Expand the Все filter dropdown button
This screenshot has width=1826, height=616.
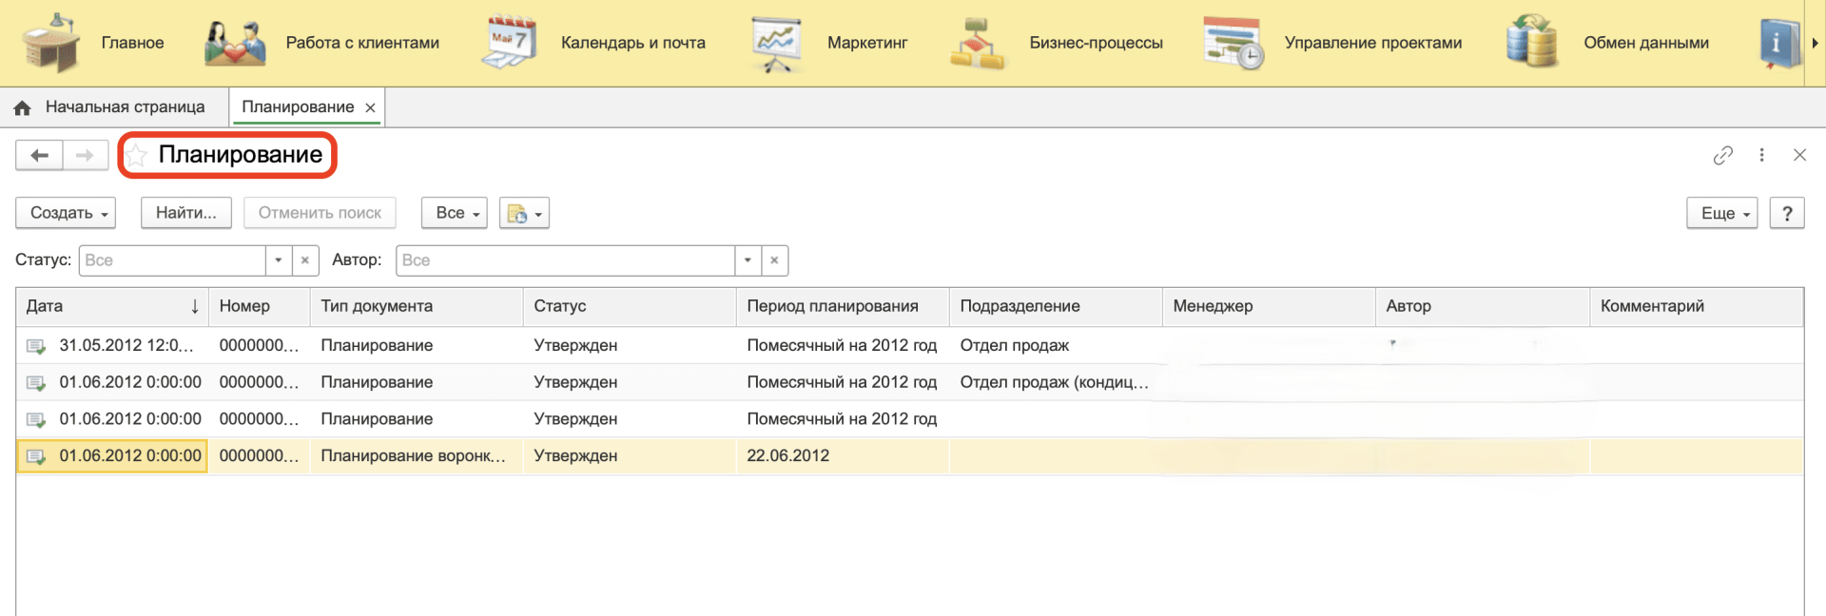click(x=455, y=213)
